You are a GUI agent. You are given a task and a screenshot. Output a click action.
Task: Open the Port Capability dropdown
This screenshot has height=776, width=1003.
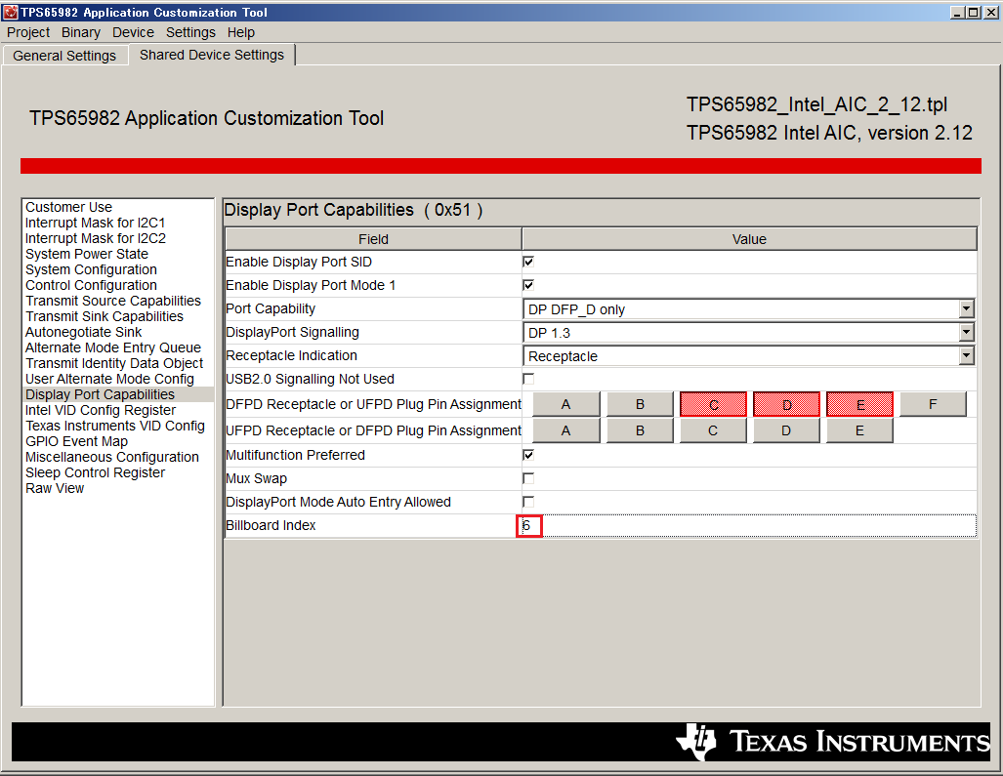pos(966,309)
